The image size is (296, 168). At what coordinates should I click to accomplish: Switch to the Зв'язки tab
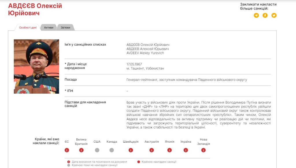[66, 27]
